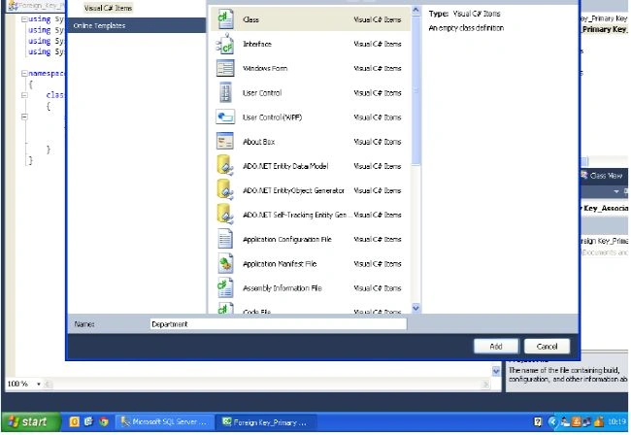Collapse the namespace block in code editor
Screen dimensions: 631x435
pyautogui.click(x=24, y=73)
